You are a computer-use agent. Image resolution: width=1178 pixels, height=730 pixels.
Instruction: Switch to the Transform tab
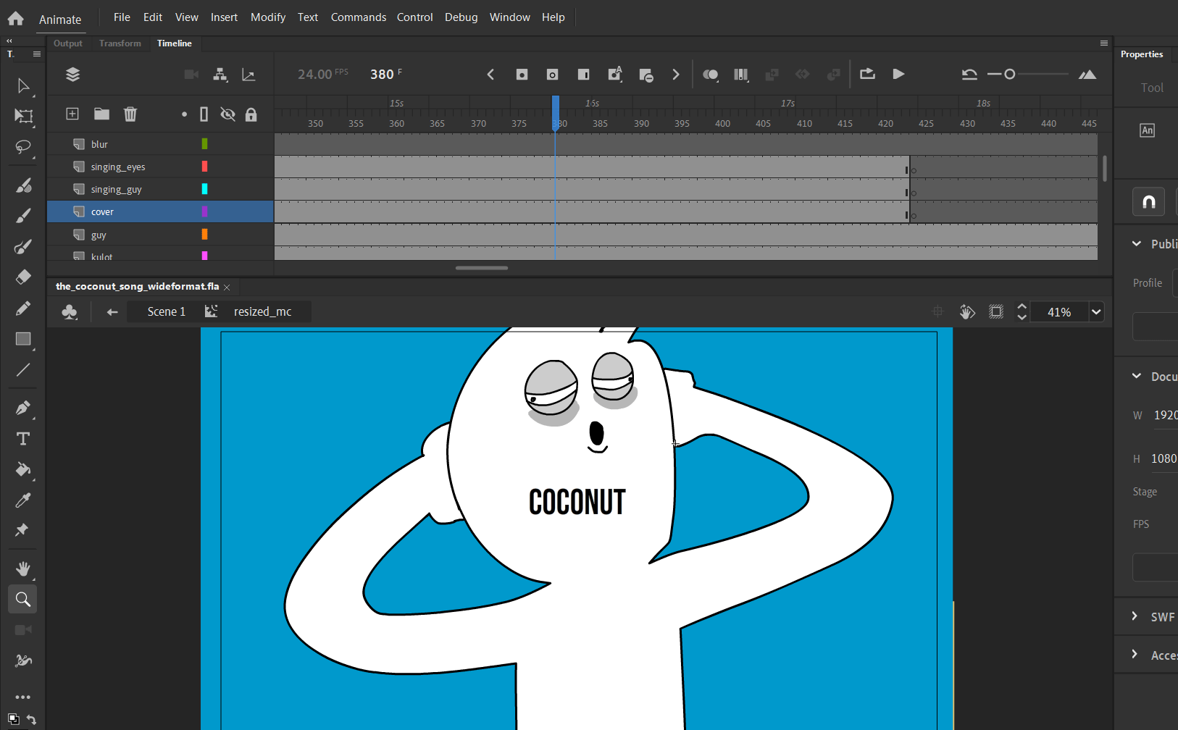[120, 43]
